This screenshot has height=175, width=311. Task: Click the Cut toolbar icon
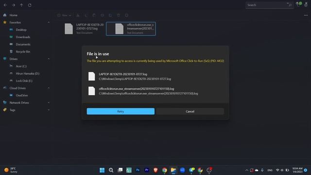[78, 15]
